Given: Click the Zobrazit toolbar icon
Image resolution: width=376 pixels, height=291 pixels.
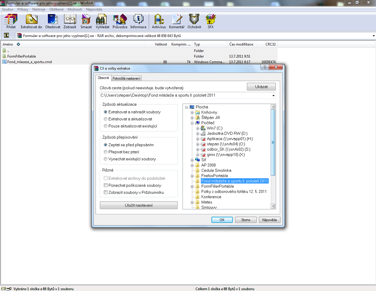Looking at the screenshot, I should tap(70, 19).
